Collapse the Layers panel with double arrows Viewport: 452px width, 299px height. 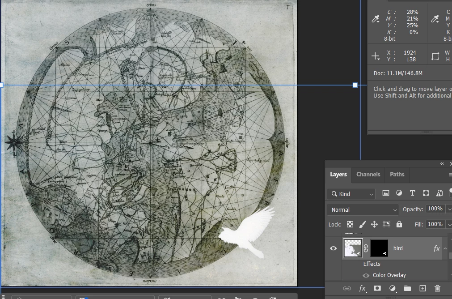point(442,164)
